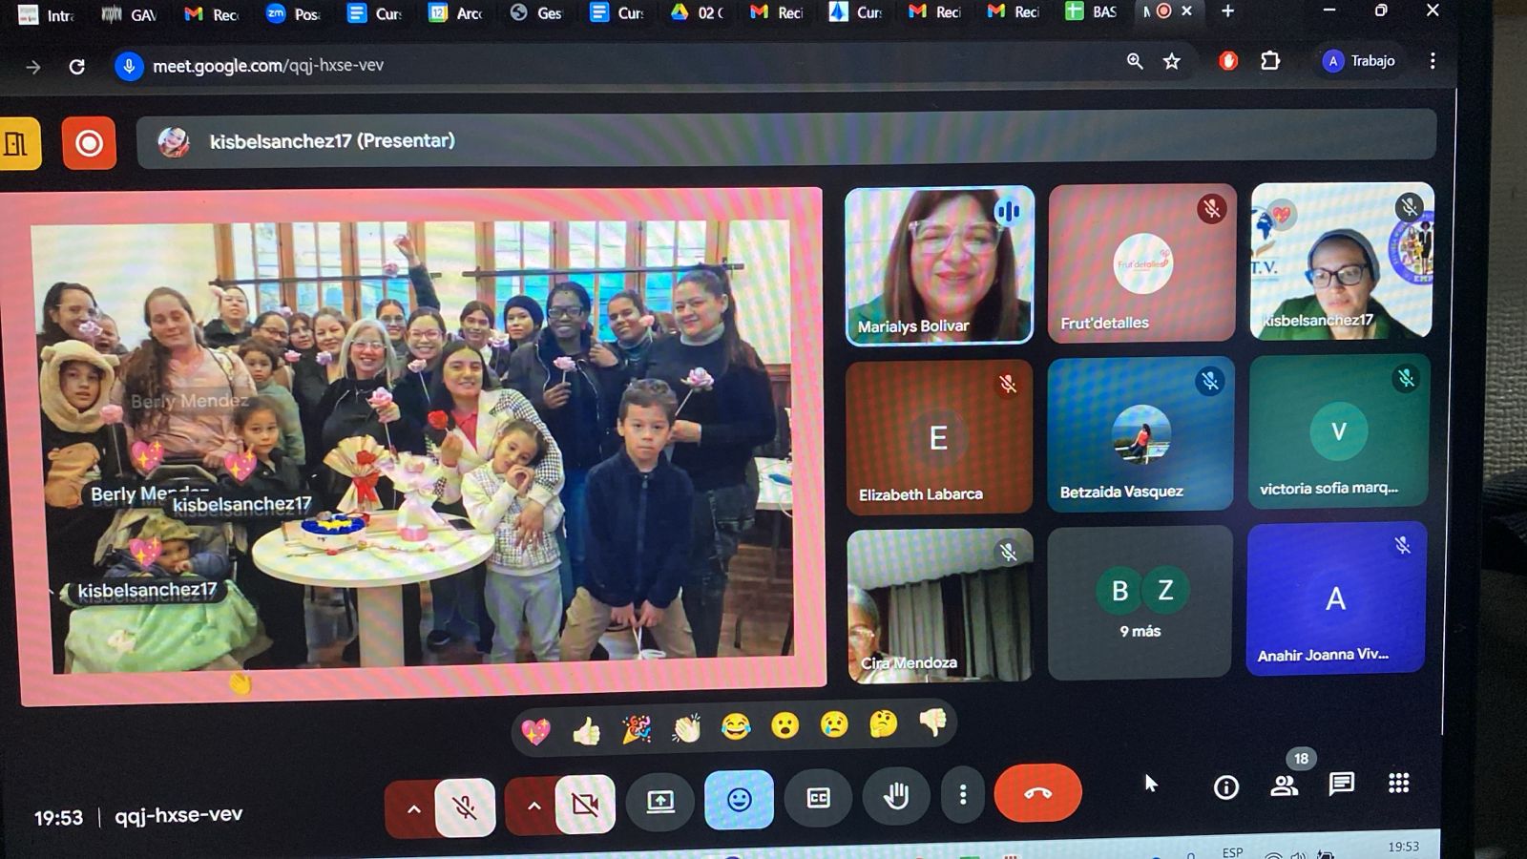The image size is (1527, 859).
Task: Open the activities grid icon
Action: click(x=1398, y=784)
